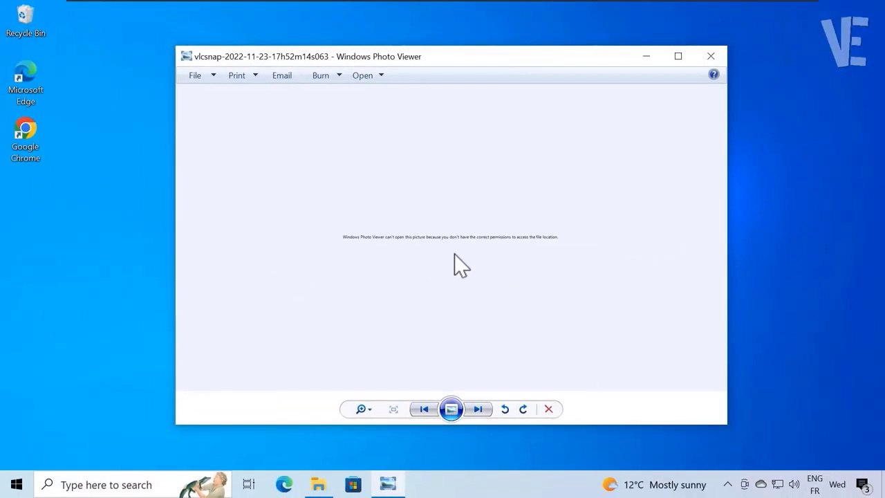Click the Photo Viewer taskbar icon
Screen dimensions: 885x498
[x=388, y=485]
